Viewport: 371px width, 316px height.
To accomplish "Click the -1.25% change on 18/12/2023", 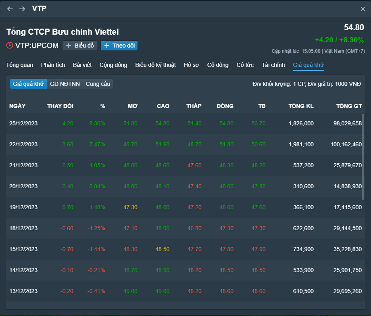I will point(96,228).
